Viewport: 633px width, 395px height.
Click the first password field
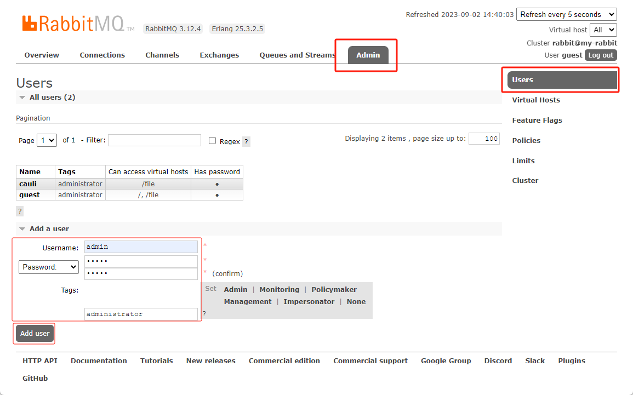point(141,261)
